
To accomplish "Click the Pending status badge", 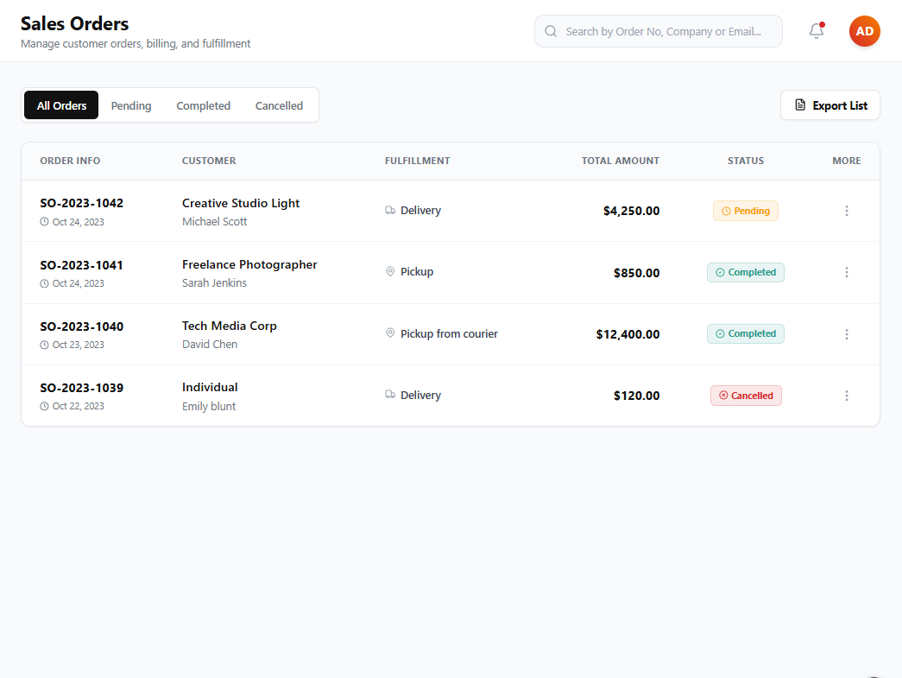I will 746,211.
